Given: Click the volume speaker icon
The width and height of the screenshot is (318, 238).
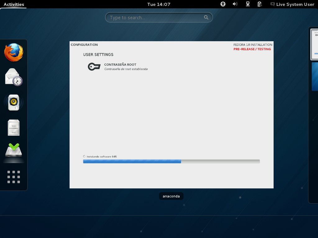Looking at the screenshot, I should tap(235, 4).
